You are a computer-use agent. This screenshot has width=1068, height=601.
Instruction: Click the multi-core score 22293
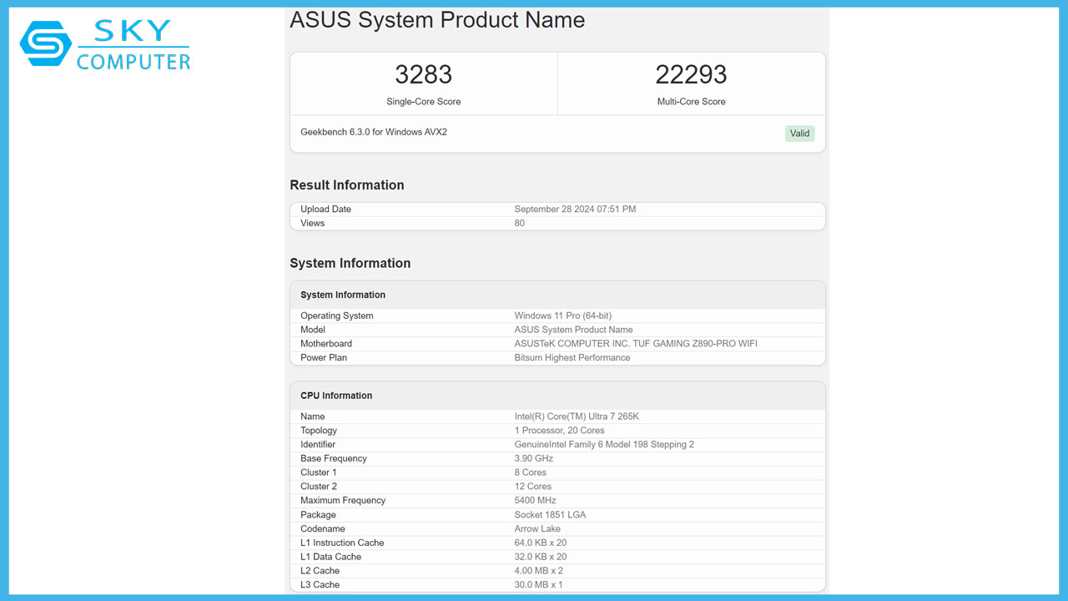(x=691, y=74)
